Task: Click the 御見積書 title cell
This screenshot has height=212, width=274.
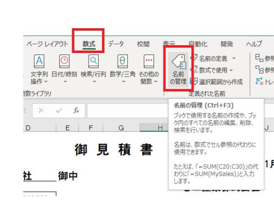Action: [114, 149]
